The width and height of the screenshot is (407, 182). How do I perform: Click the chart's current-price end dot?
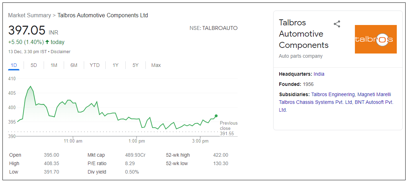[x=216, y=116]
